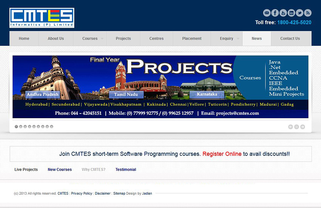Screen dimensions: 321x208
Task: Click the Hyderabad city name in banner
Action: point(36,105)
